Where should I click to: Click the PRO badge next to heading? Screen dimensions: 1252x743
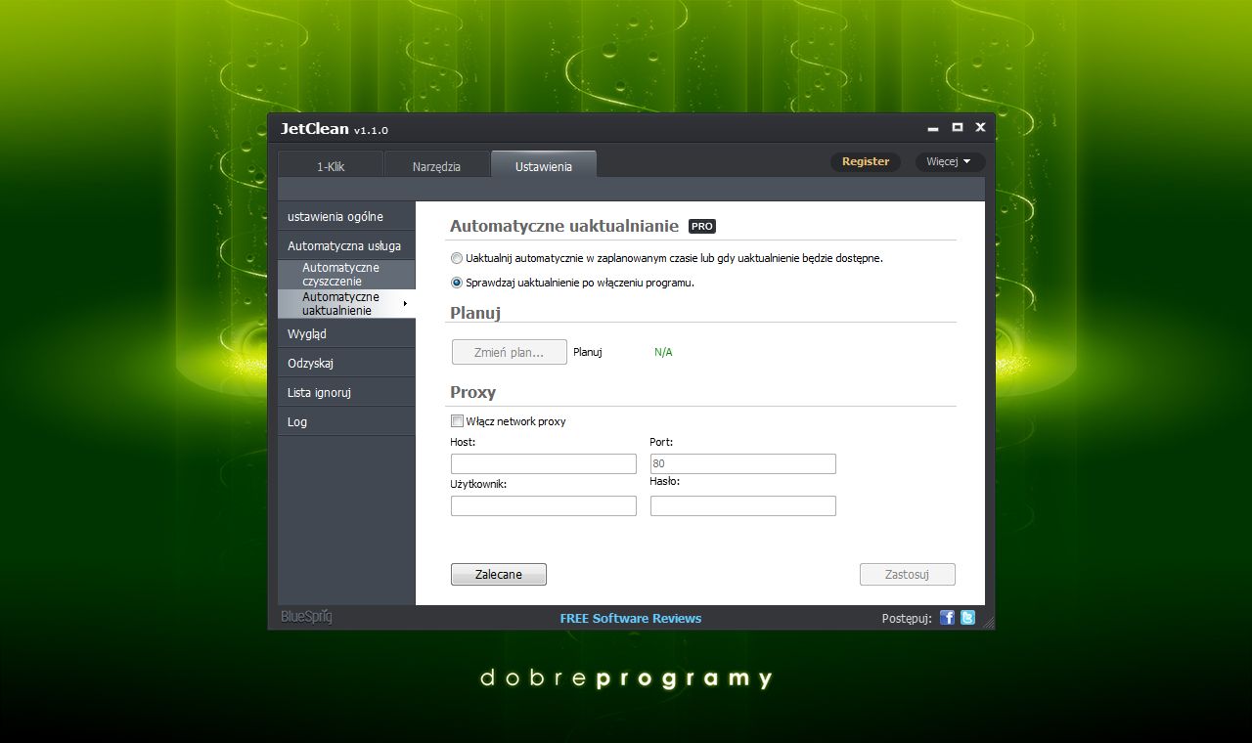point(702,226)
